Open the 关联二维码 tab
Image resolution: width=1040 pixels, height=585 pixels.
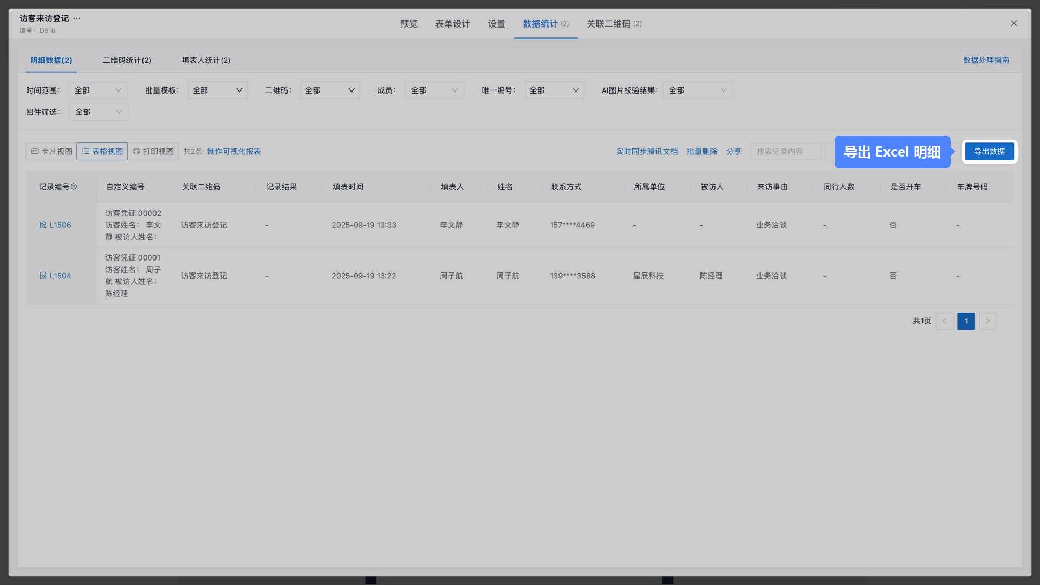click(614, 24)
